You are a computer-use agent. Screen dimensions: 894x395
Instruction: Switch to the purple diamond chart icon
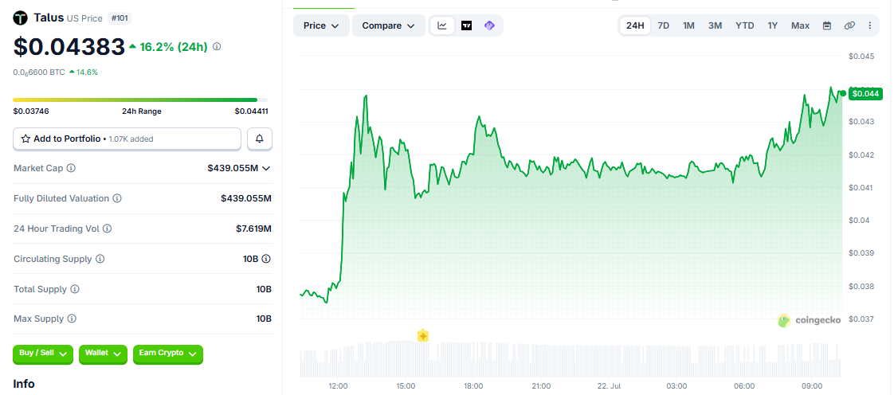pos(489,25)
